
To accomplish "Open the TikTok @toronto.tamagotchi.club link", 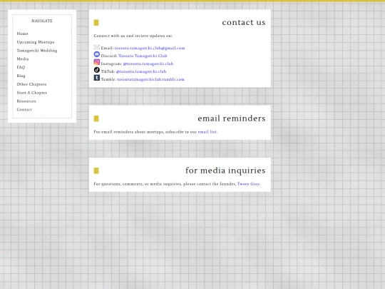I will (141, 72).
